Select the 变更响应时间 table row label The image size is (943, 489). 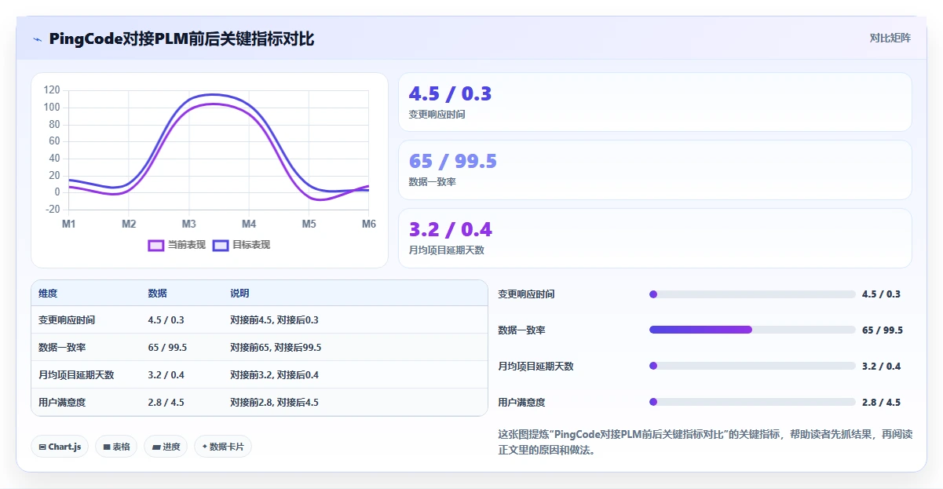67,320
